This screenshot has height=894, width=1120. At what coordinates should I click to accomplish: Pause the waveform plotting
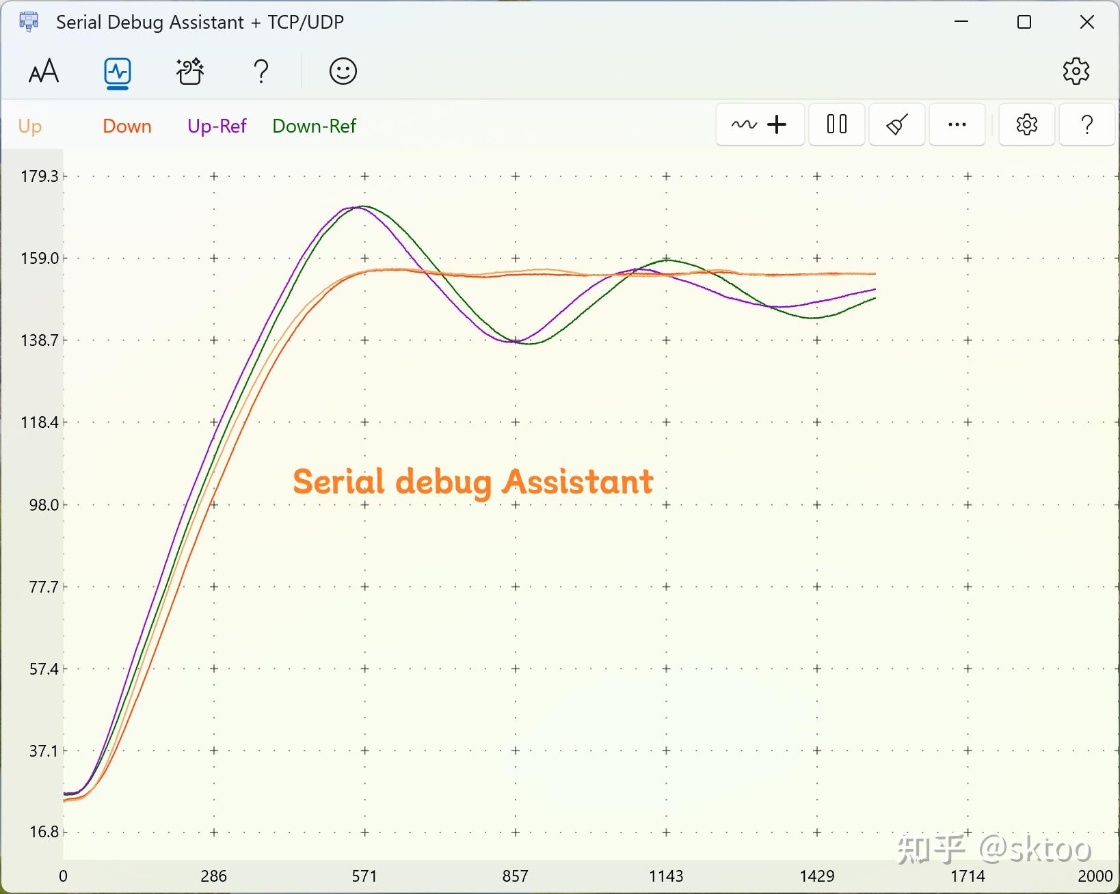pyautogui.click(x=836, y=124)
